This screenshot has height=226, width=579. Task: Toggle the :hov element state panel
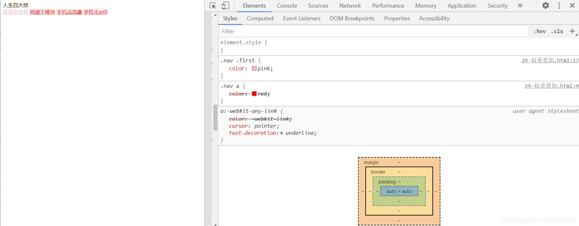click(x=540, y=31)
